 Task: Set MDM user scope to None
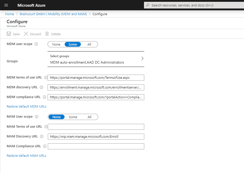56,44
